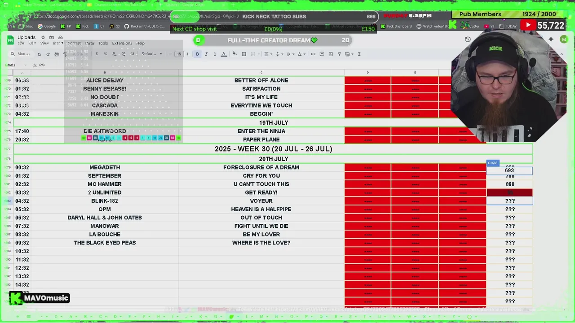575x323 pixels.
Task: Open the CF bookmark
Action: [x=99, y=26]
